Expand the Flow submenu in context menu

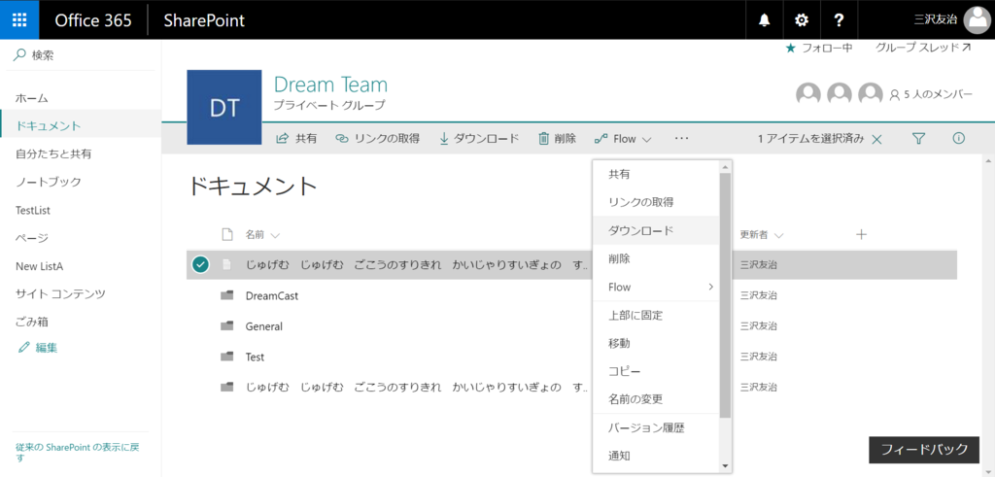point(656,287)
